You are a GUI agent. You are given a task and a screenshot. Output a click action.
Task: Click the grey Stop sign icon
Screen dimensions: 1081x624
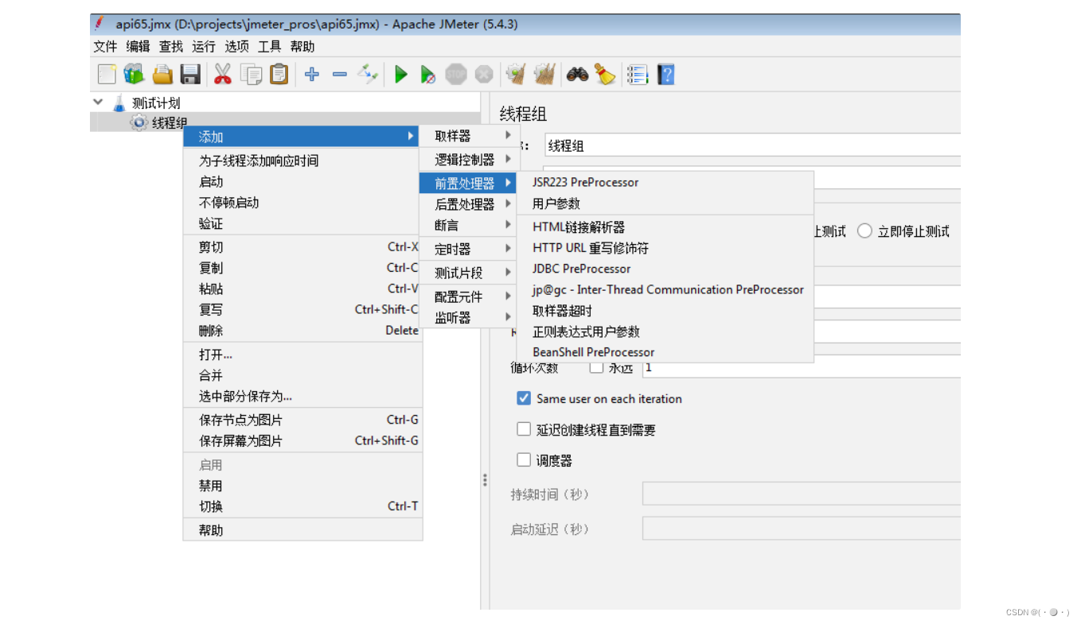click(455, 75)
